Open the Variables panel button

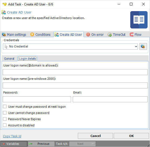pos(14,144)
